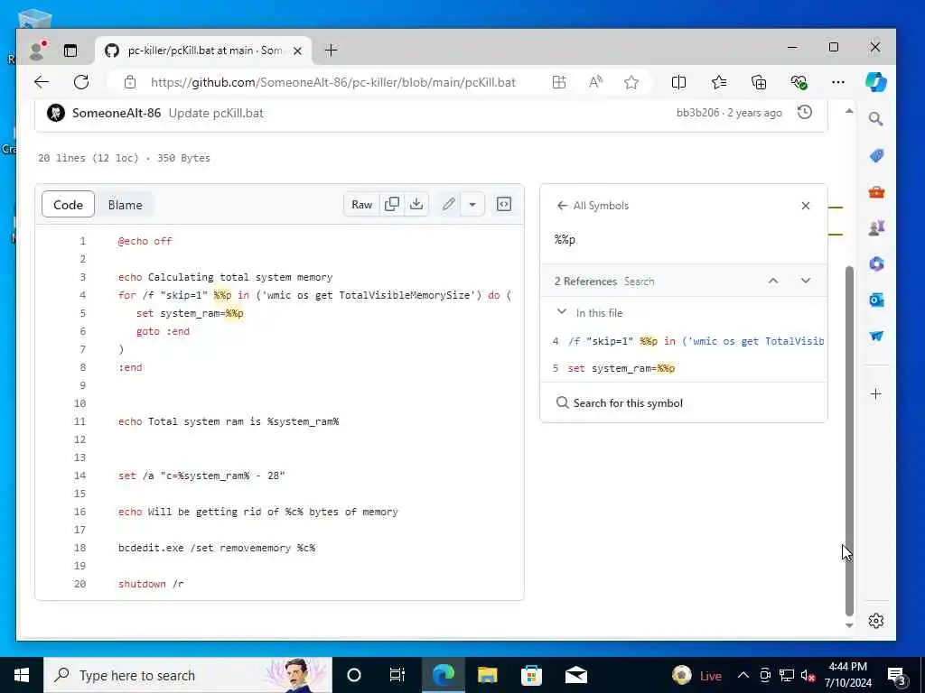925x693 pixels.
Task: Open Collections icon
Action: tap(759, 82)
